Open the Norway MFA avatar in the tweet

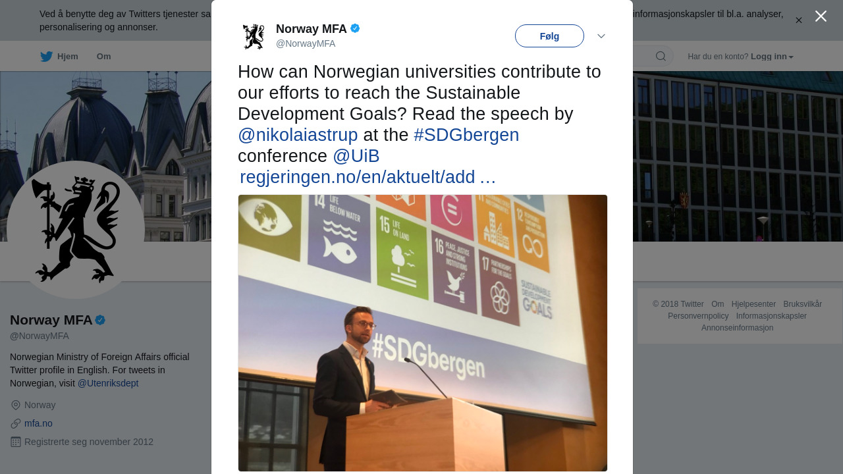click(x=254, y=36)
